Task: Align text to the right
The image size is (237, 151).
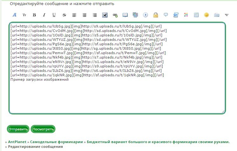Action: 95,15
